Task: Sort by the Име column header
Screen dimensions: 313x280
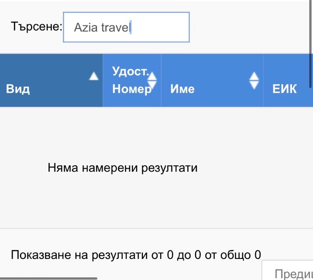Action: pyautogui.click(x=182, y=89)
